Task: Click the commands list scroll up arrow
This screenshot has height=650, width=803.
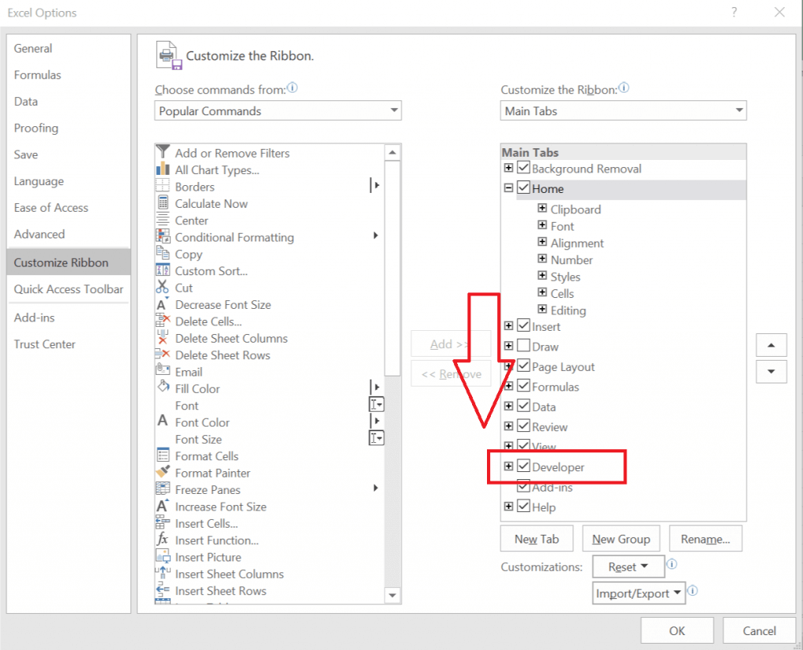Action: tap(392, 152)
